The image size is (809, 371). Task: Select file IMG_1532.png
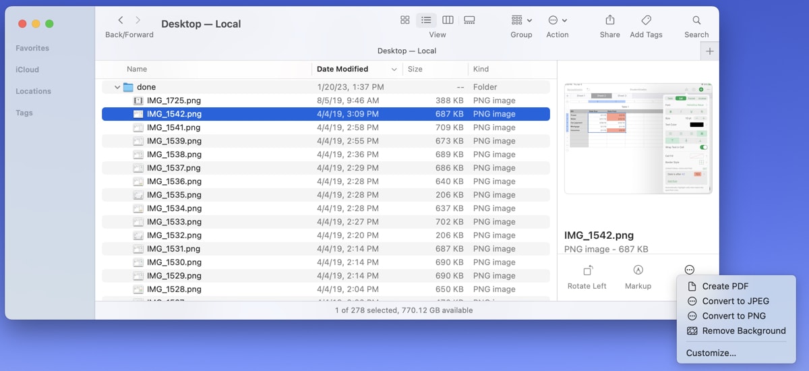[326, 235]
